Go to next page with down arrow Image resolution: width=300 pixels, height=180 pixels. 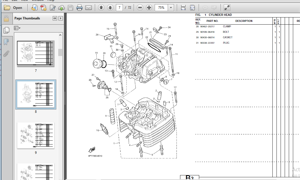point(110,8)
